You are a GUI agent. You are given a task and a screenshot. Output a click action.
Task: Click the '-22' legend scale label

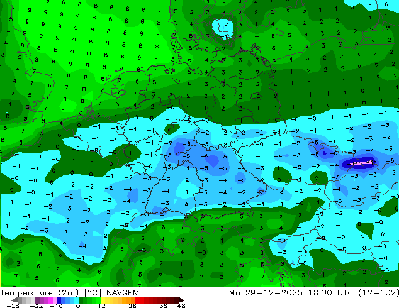[x=36, y=305]
